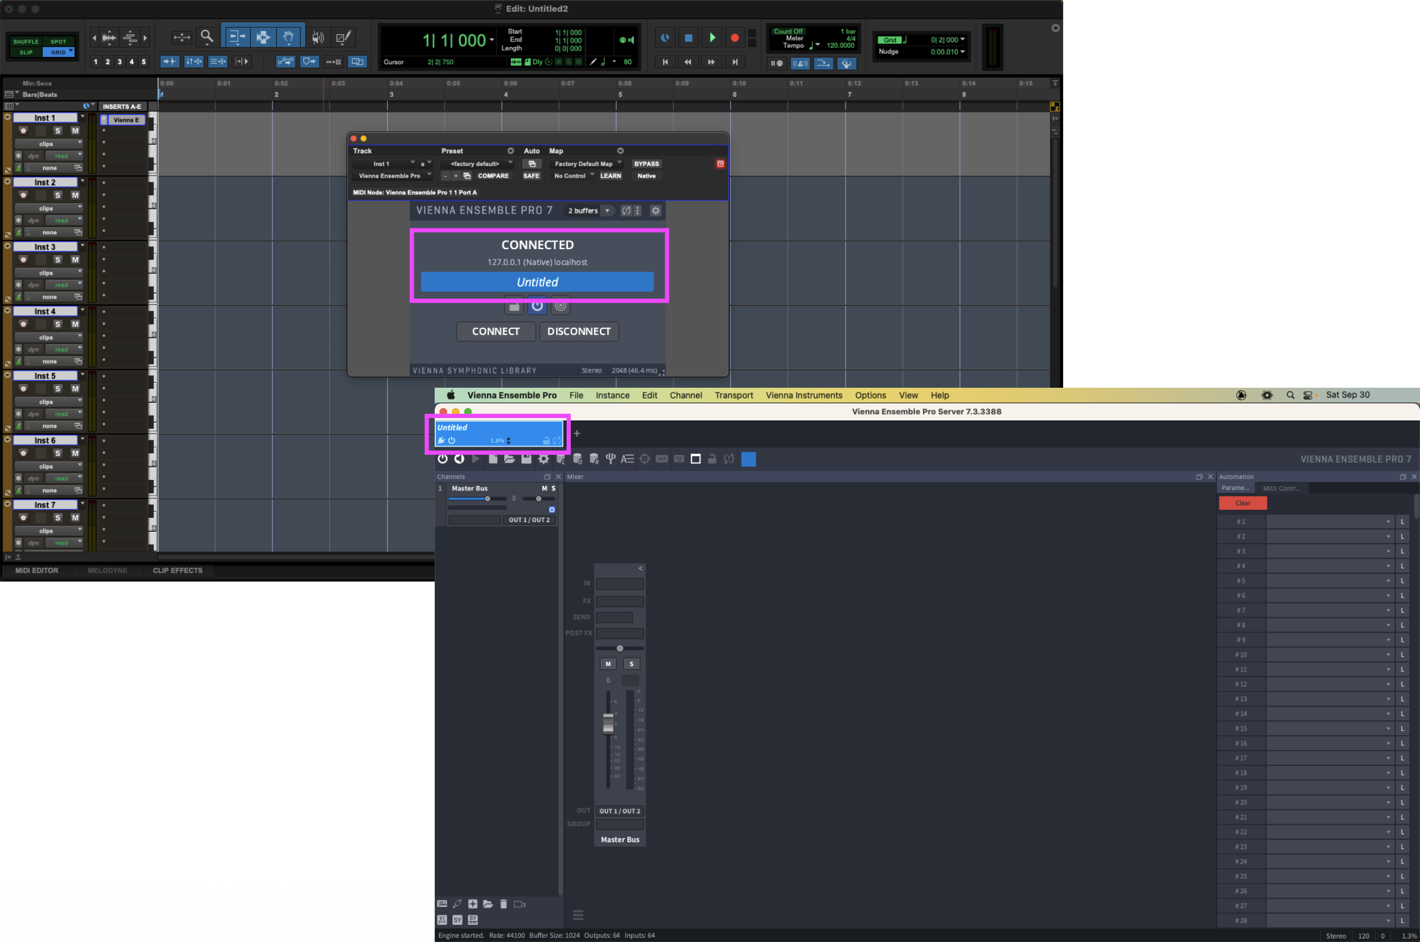Click the trash delete icon under Channels list
Screen dimensions: 1420x942
(x=504, y=903)
